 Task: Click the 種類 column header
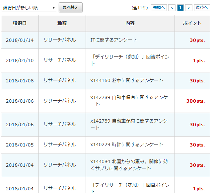point(62,23)
